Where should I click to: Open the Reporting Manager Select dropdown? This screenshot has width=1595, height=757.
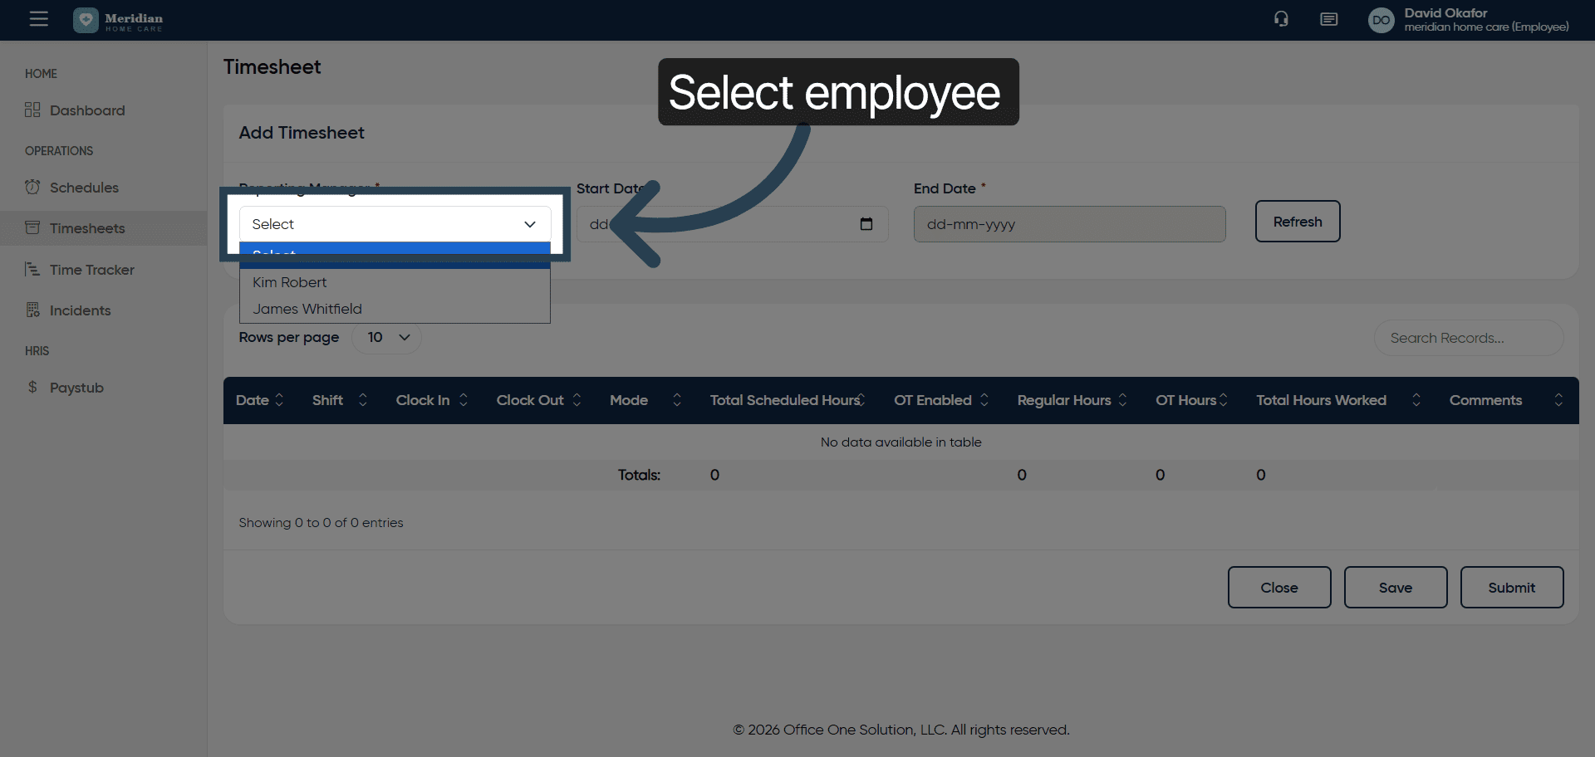click(x=395, y=224)
